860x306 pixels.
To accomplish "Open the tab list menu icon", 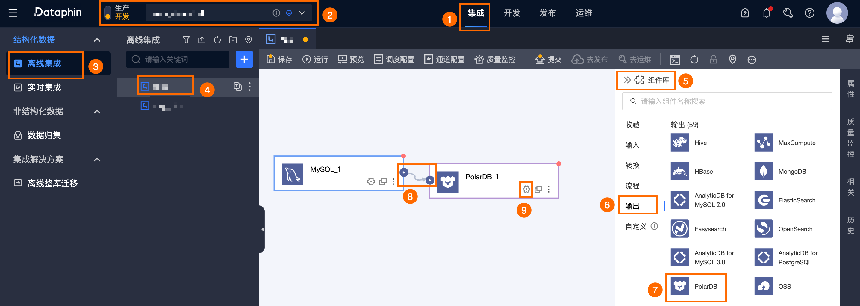I will pos(825,39).
